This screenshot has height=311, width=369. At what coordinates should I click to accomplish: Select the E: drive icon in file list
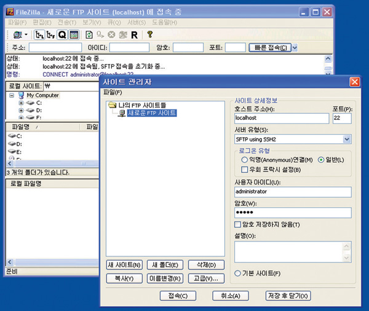[12, 151]
